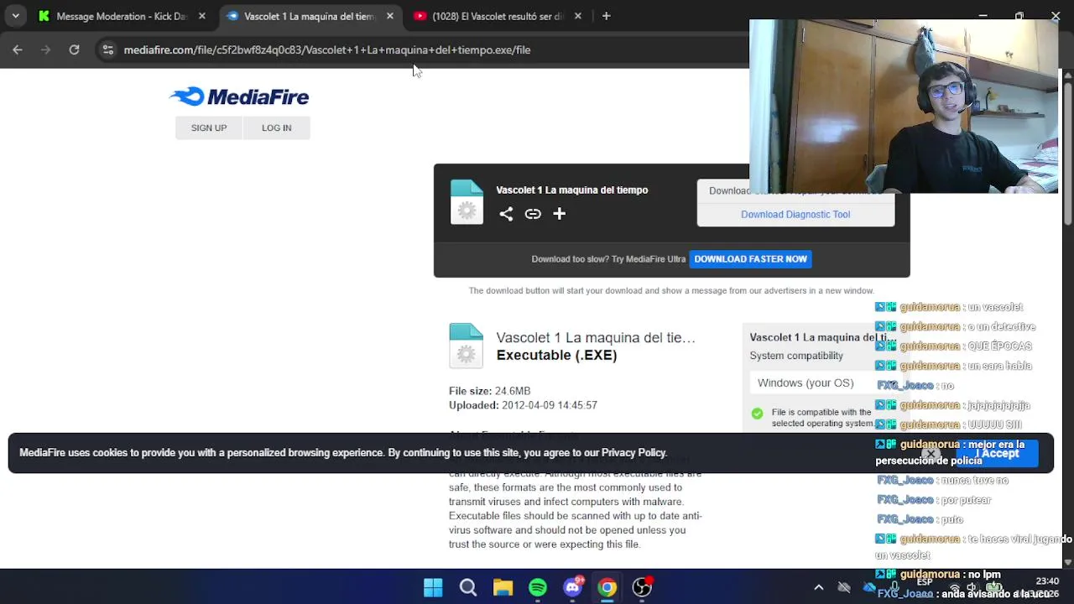Close the Kick Message Moderation tab
The width and height of the screenshot is (1074, 604).
pyautogui.click(x=201, y=16)
